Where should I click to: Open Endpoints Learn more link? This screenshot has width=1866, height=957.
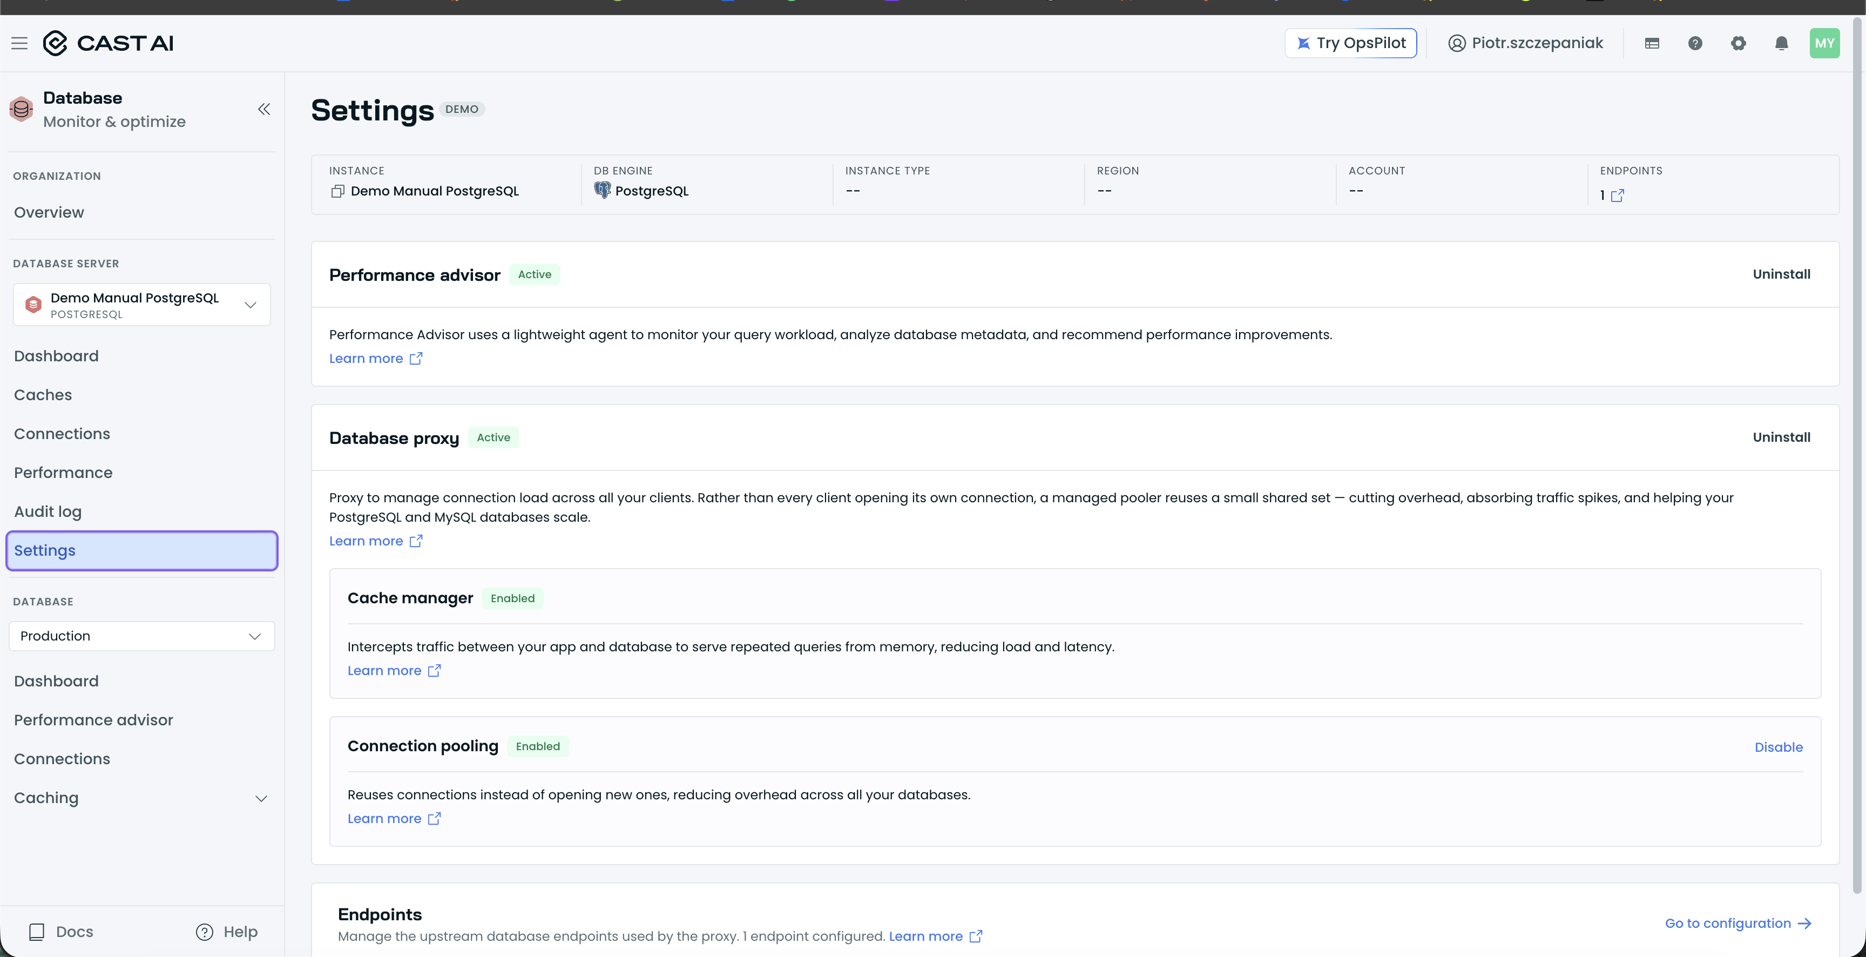[x=935, y=936]
